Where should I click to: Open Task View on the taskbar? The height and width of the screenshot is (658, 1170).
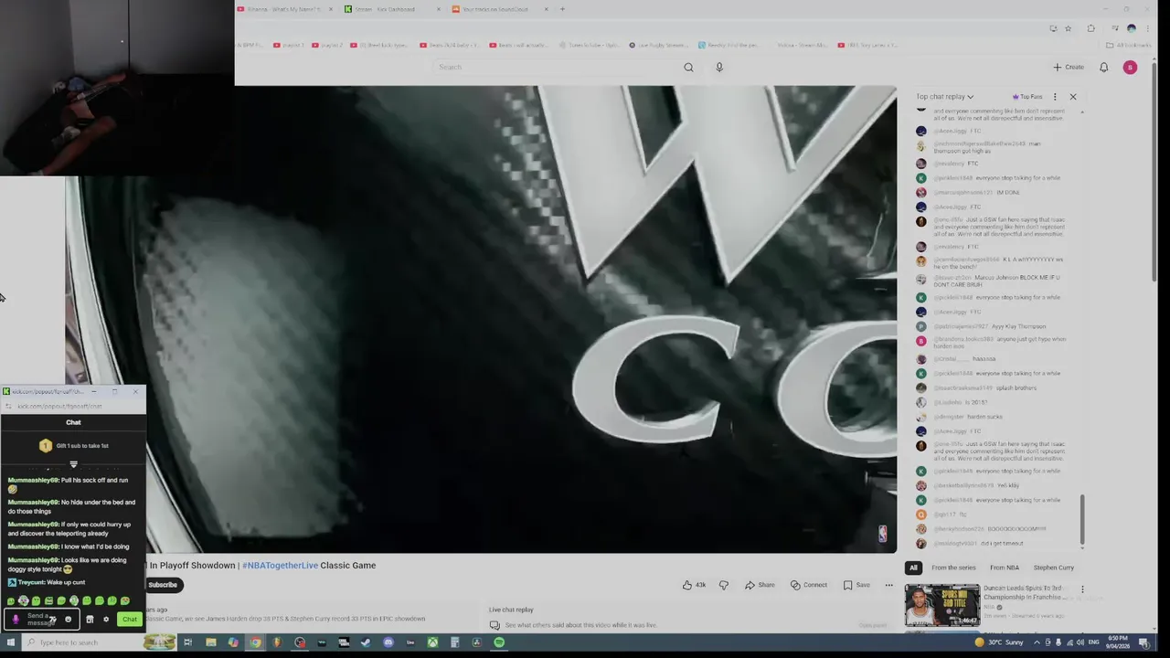point(187,642)
